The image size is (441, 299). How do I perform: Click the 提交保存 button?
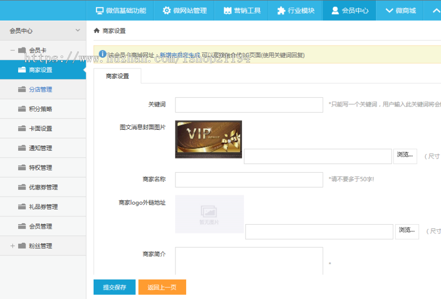click(x=114, y=287)
